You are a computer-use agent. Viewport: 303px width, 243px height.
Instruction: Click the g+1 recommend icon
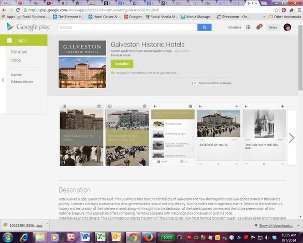pos(194,83)
